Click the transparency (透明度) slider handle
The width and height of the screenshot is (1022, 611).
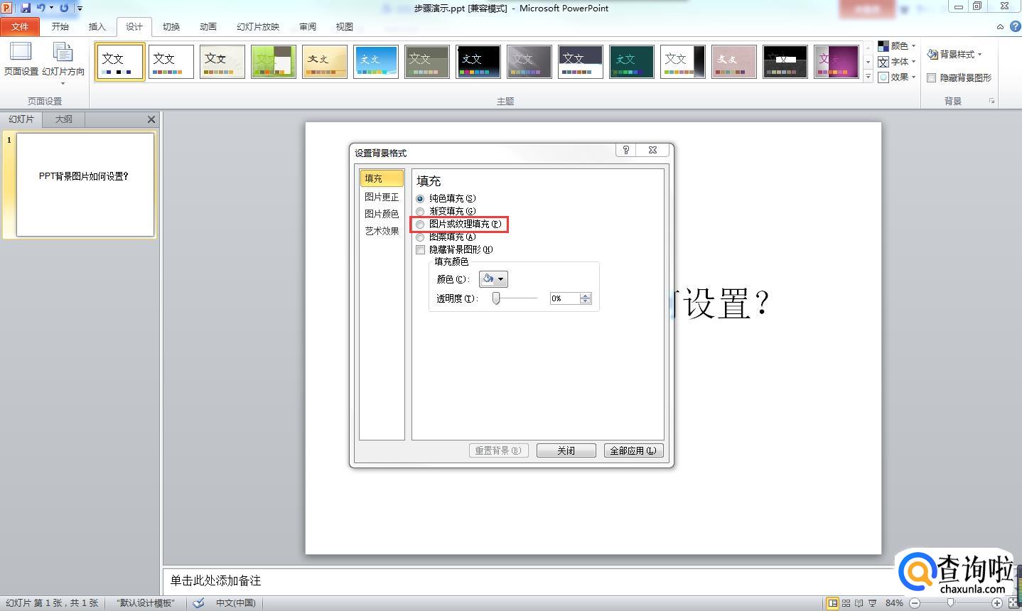[x=496, y=298]
